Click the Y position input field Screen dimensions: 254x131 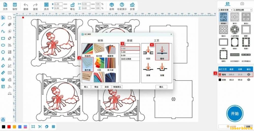[x=58, y=8]
